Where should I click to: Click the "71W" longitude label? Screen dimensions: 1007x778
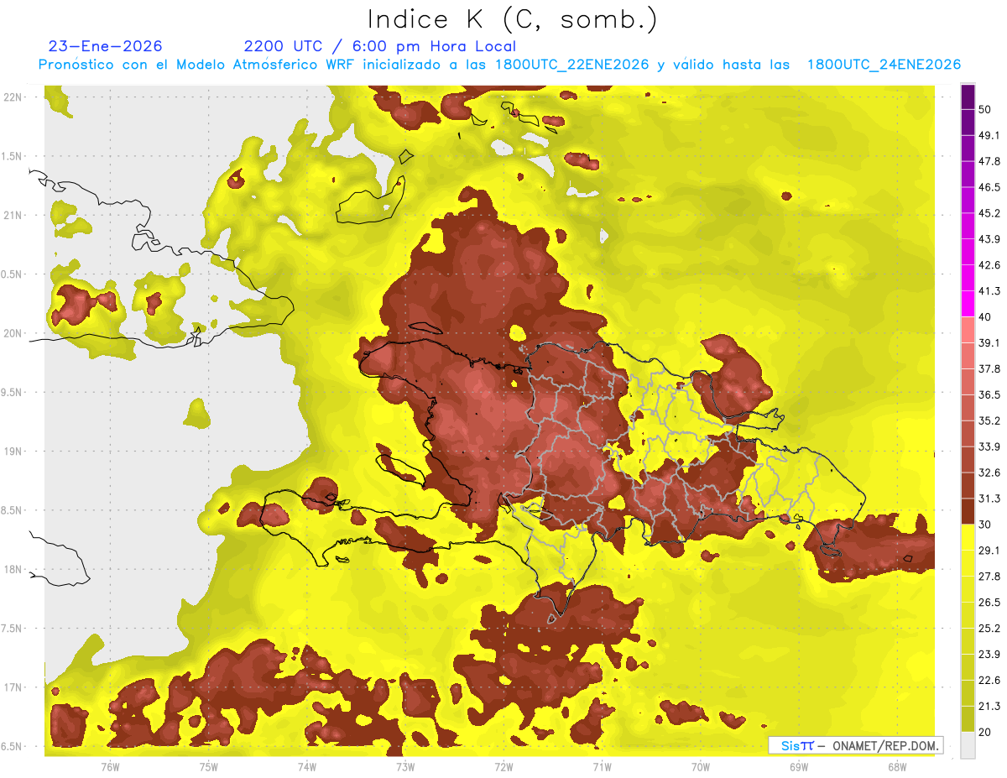pyautogui.click(x=602, y=766)
